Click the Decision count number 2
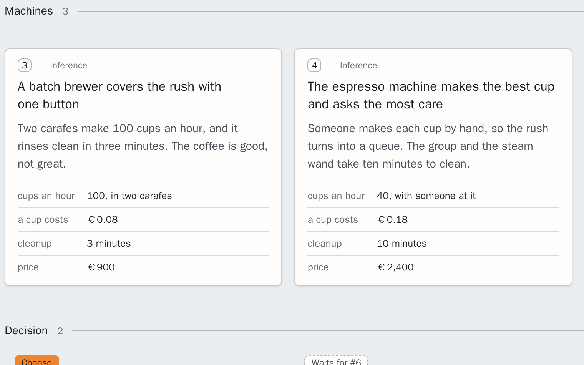This screenshot has width=584, height=365. click(60, 331)
